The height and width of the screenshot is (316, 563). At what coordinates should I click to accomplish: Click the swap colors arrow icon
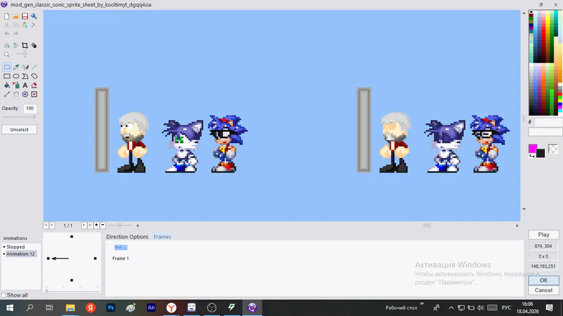531,156
